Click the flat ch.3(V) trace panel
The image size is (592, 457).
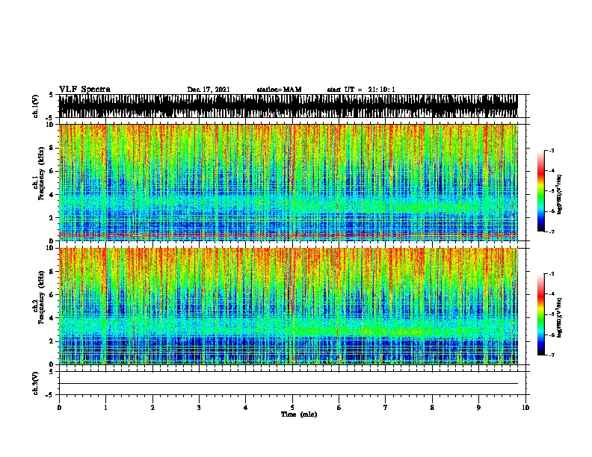pyautogui.click(x=294, y=383)
